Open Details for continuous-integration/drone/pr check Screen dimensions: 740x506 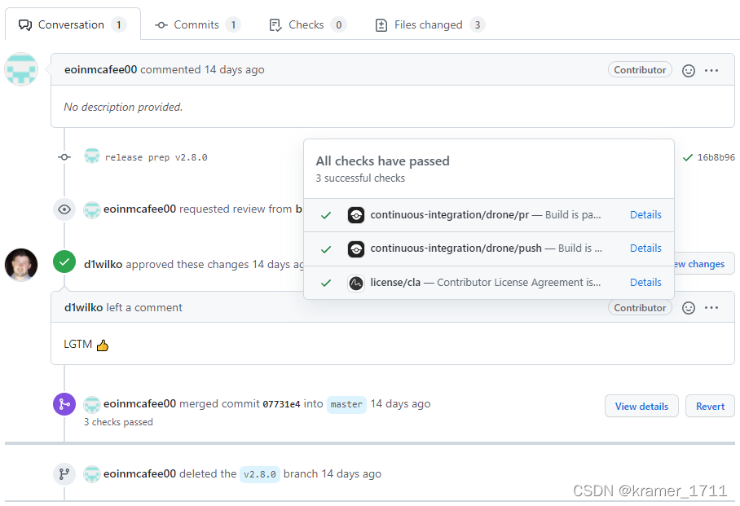(645, 215)
